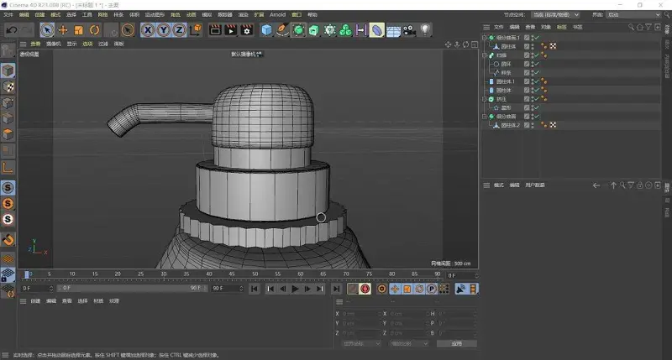Viewport: 672px width, 360px height.
Task: Play the animation forward
Action: click(295, 289)
